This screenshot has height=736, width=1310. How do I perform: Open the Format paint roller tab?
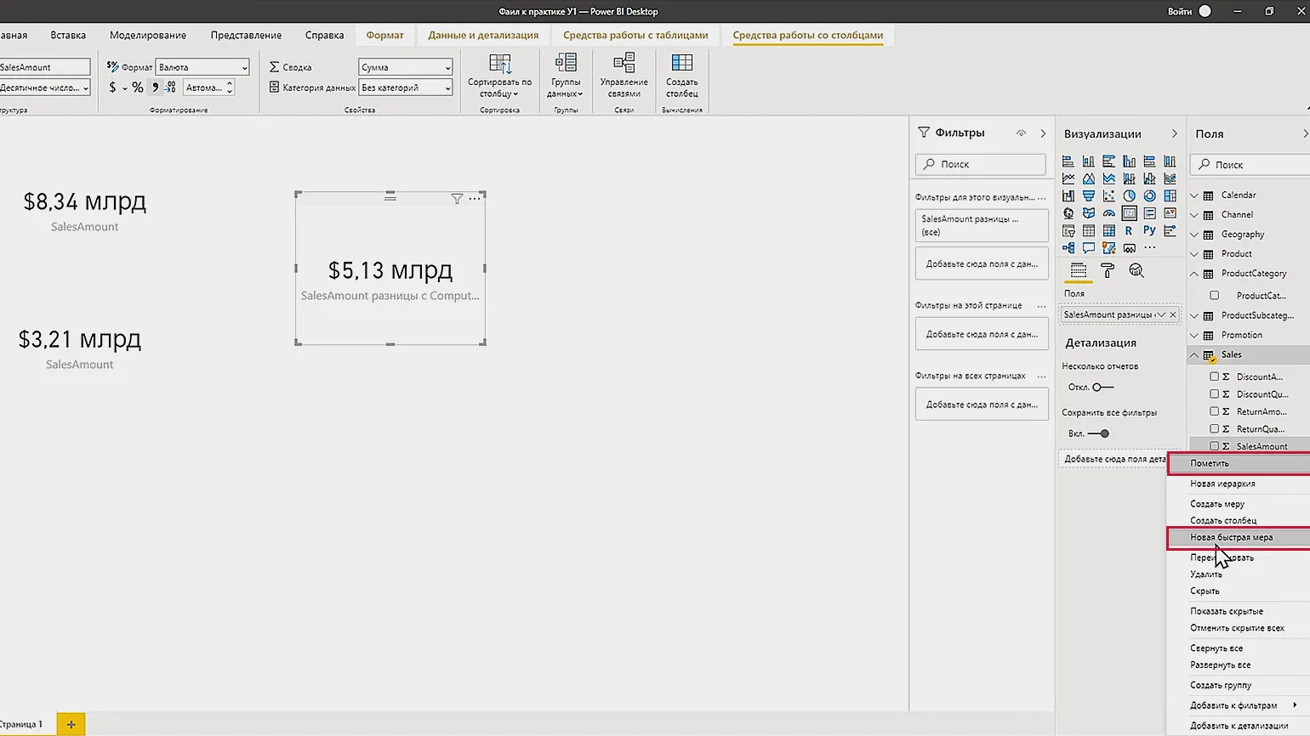tap(1107, 270)
